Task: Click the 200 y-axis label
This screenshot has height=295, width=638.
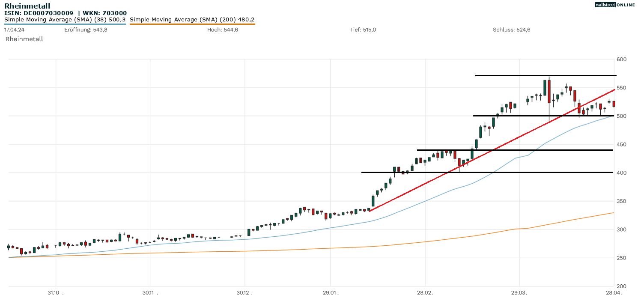Action: point(621,286)
